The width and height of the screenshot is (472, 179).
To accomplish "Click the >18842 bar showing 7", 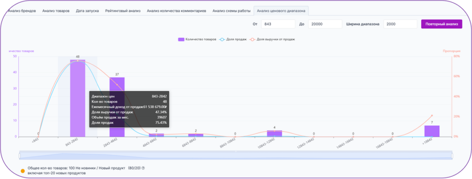I will tap(432, 131).
